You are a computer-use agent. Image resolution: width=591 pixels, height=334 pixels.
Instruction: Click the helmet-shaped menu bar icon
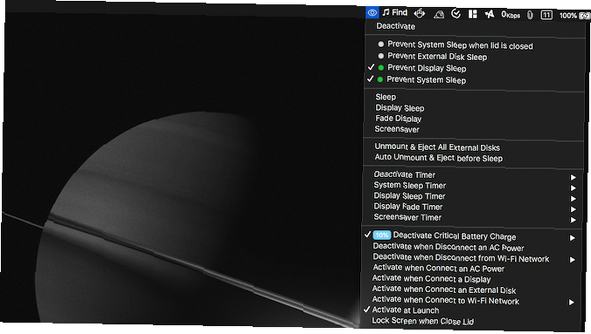tap(439, 14)
